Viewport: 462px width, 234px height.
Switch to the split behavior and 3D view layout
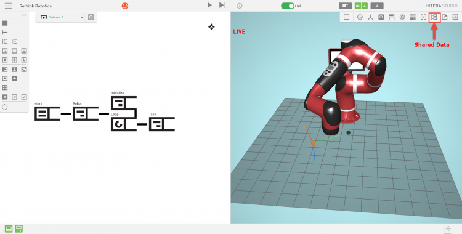tap(361, 6)
